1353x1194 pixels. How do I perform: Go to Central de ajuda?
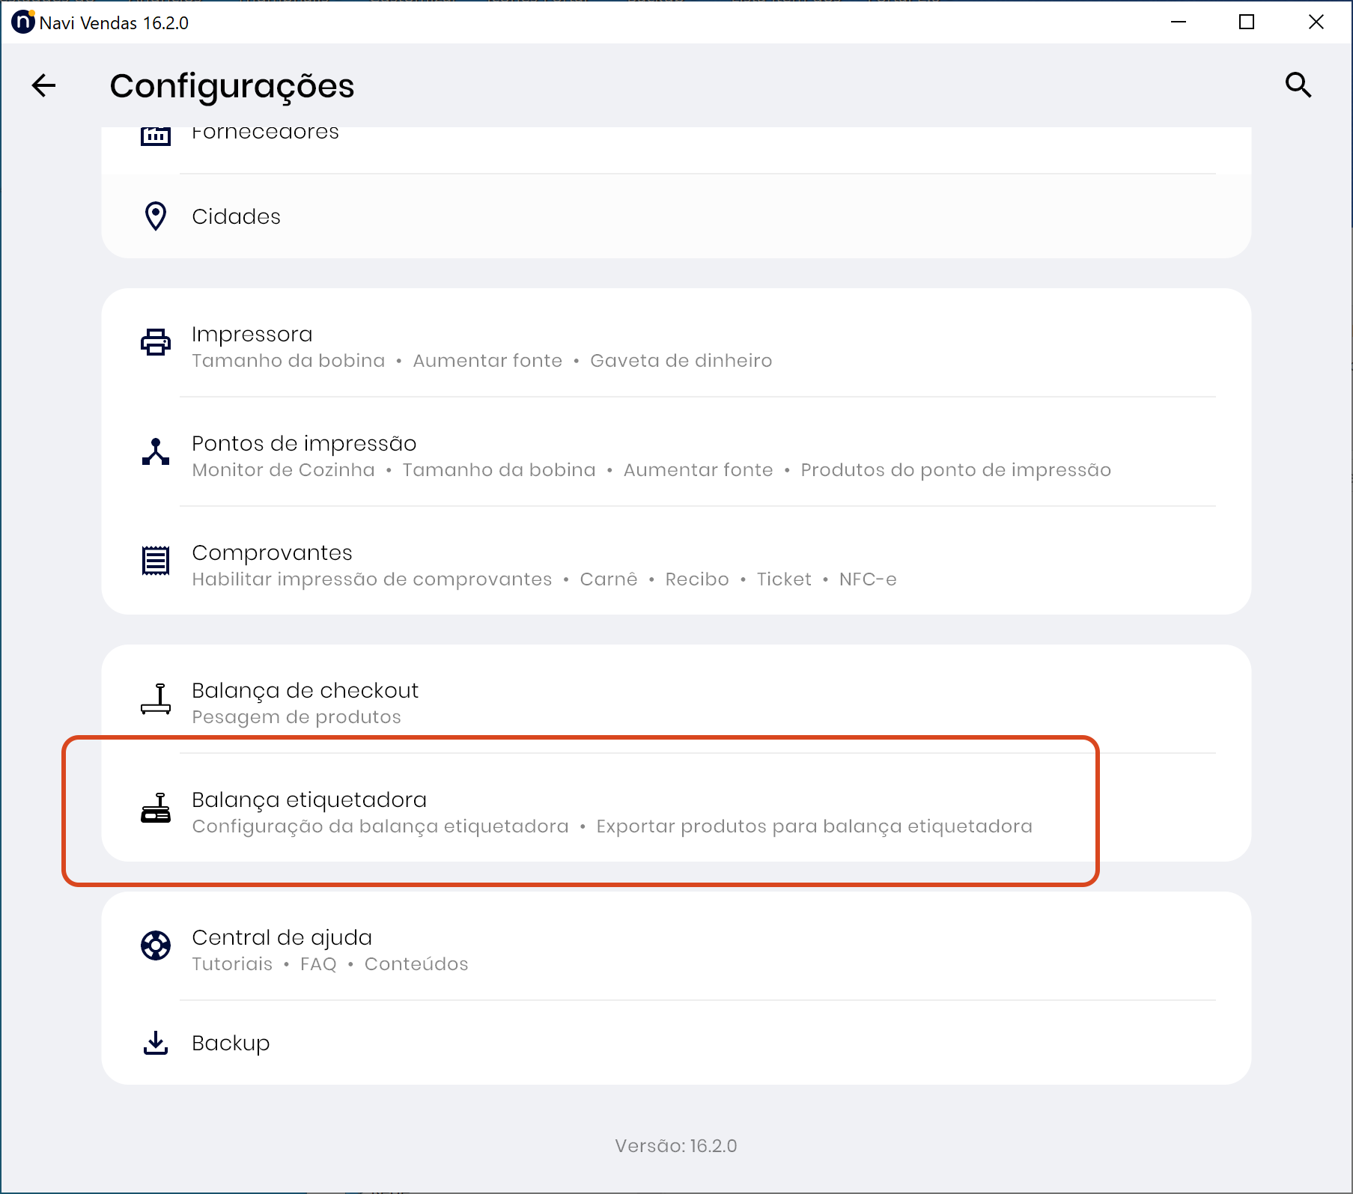282,938
